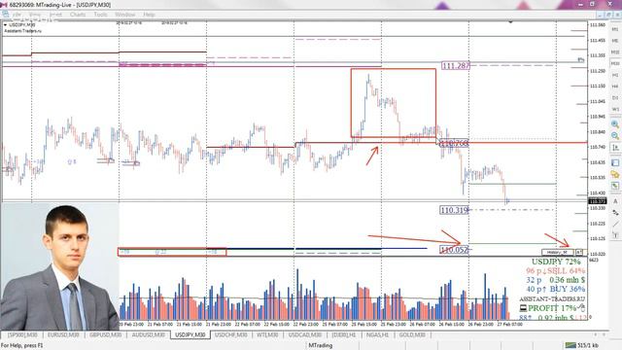Switch to the SP500,M30 chart tab
The image size is (622, 350).
[x=22, y=334]
